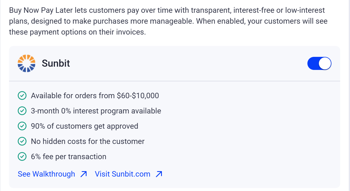Click the '6% fee per transaction' text
Image resolution: width=350 pixels, height=191 pixels.
click(69, 157)
